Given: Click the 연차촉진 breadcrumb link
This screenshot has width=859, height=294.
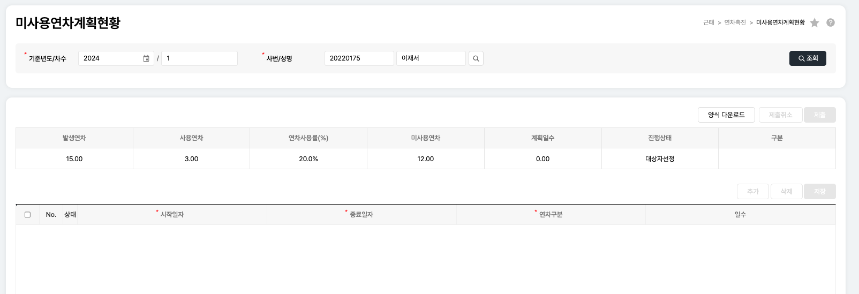Looking at the screenshot, I should pos(735,22).
